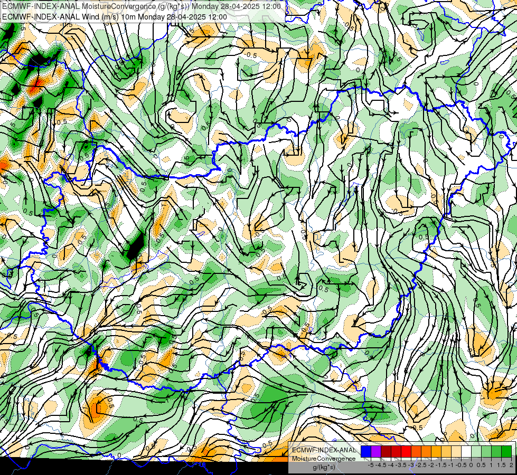
Task: Pick the darkest green swatch ending at 2
Action: (x=506, y=451)
